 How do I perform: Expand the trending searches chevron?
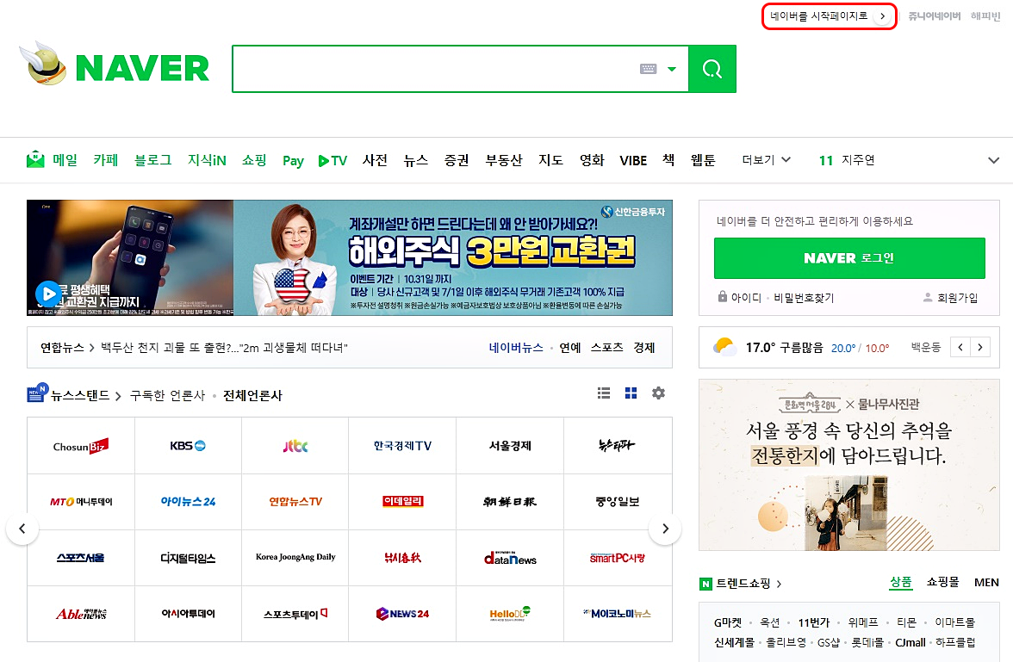point(994,160)
